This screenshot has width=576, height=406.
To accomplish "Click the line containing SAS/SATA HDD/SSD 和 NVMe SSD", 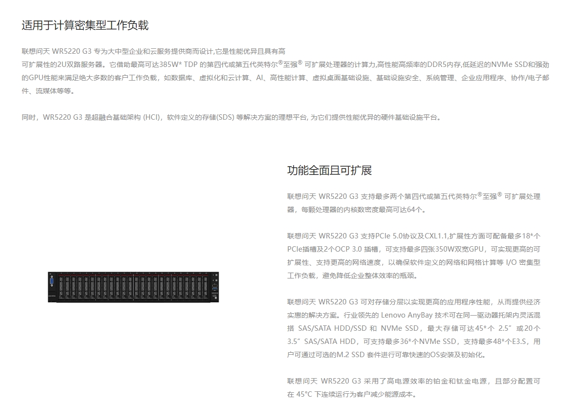I will coord(414,328).
